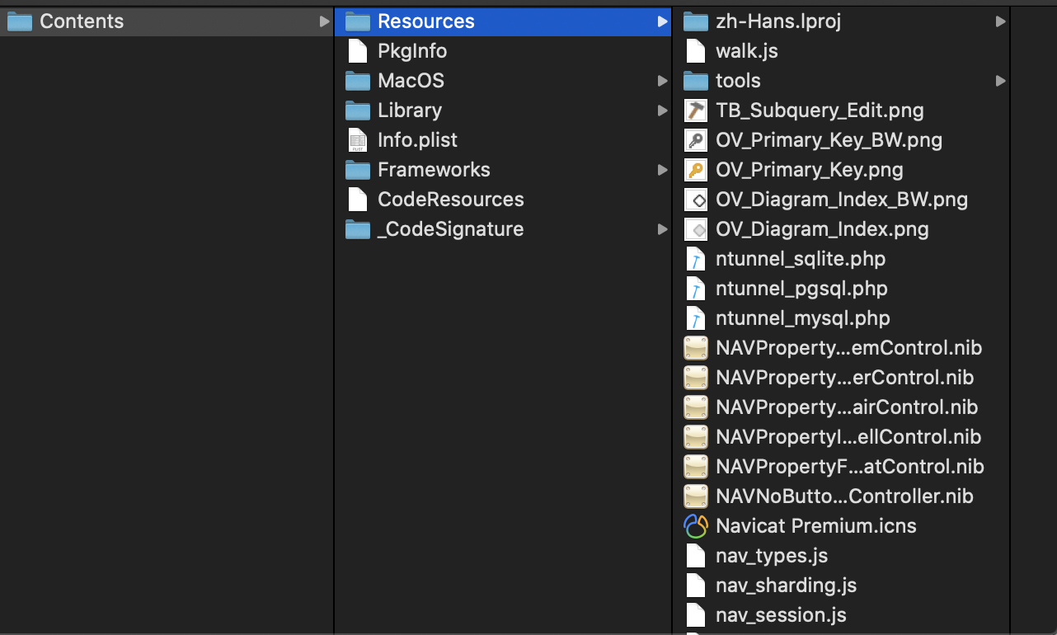This screenshot has width=1057, height=635.
Task: Select the nav_sharding.js file name
Action: coord(787,586)
